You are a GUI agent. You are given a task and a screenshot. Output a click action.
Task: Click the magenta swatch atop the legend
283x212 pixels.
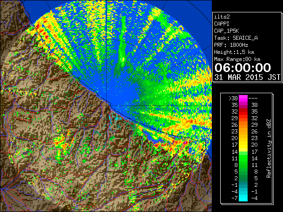243,98
